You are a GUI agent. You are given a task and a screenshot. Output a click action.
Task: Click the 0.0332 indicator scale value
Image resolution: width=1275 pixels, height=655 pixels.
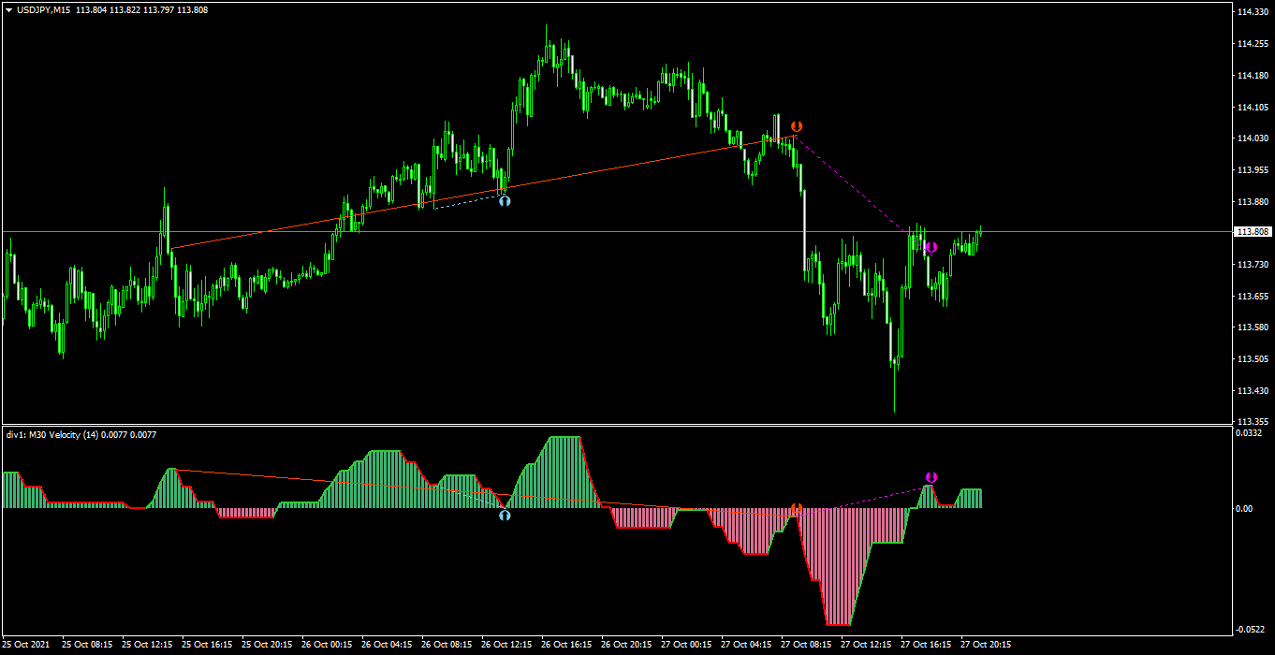1251,432
